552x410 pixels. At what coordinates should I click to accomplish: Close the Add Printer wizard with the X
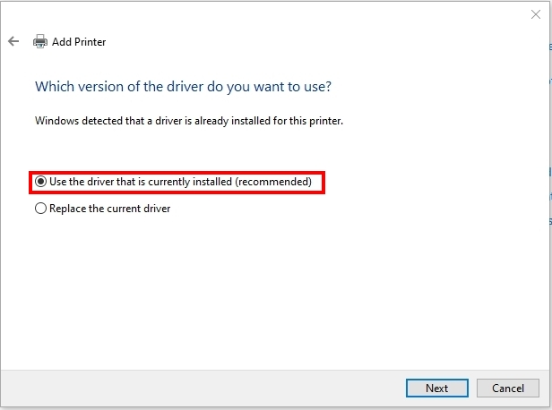536,14
